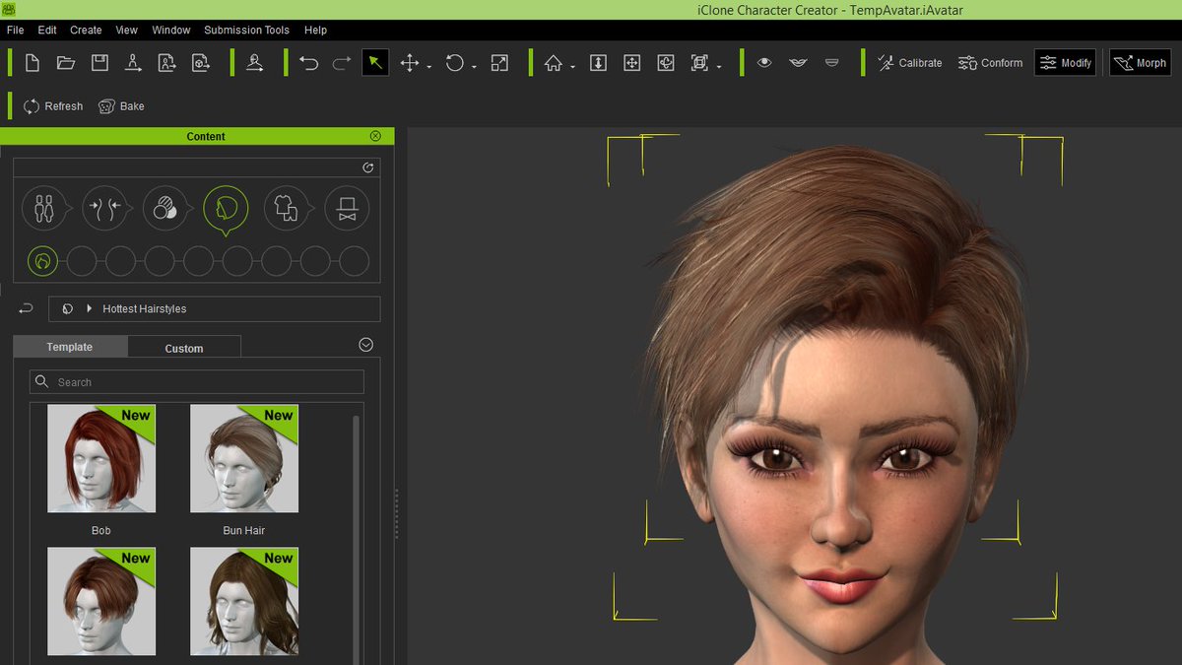Select the Scale tool
Image resolution: width=1182 pixels, height=665 pixels.
(499, 62)
